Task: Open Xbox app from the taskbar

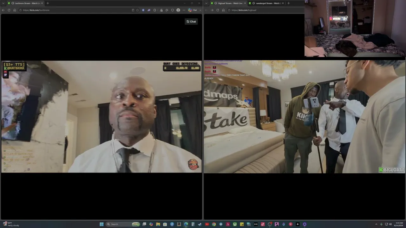Action: click(235, 224)
